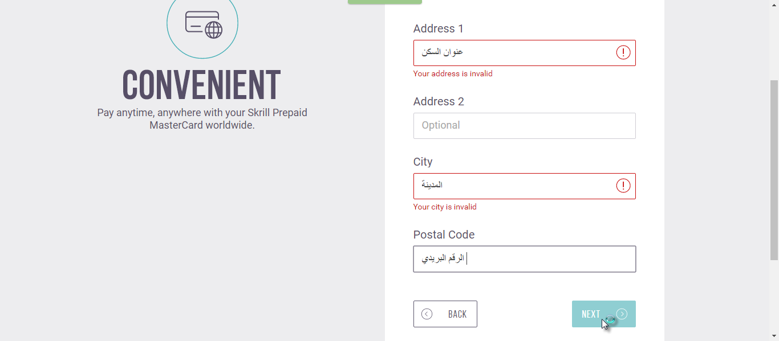Viewport: 779px width, 341px height.
Task: Click the Skrill Prepaid MasterCard description text
Action: tap(202, 119)
